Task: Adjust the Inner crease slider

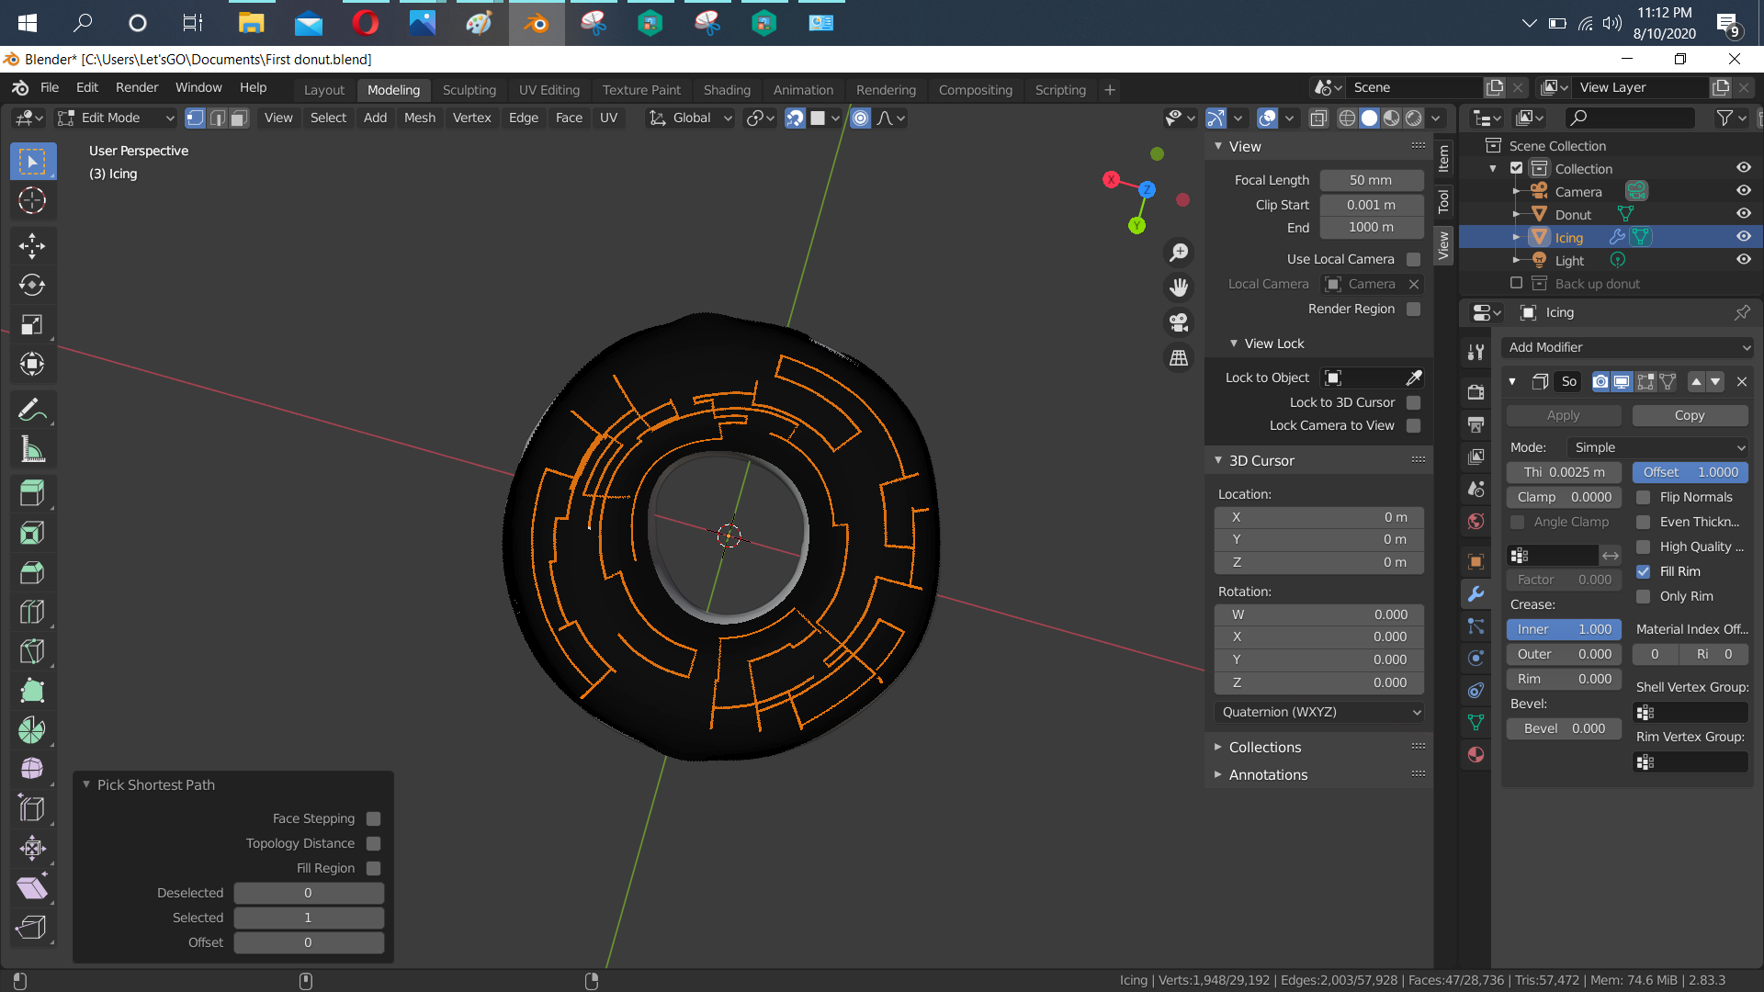Action: point(1564,629)
